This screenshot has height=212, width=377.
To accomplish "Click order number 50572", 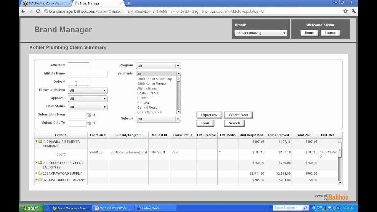I will coord(61,154).
